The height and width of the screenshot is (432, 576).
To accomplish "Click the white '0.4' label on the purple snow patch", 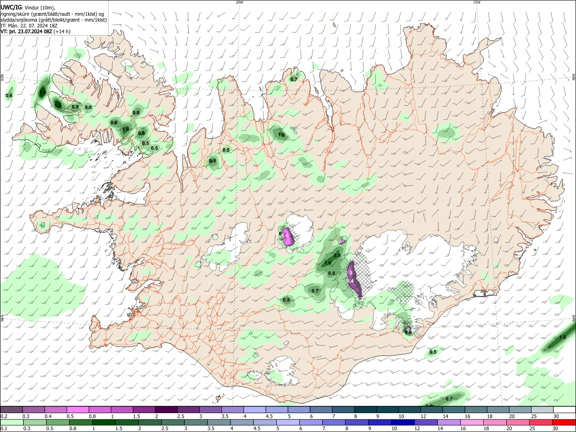I will point(351,281).
